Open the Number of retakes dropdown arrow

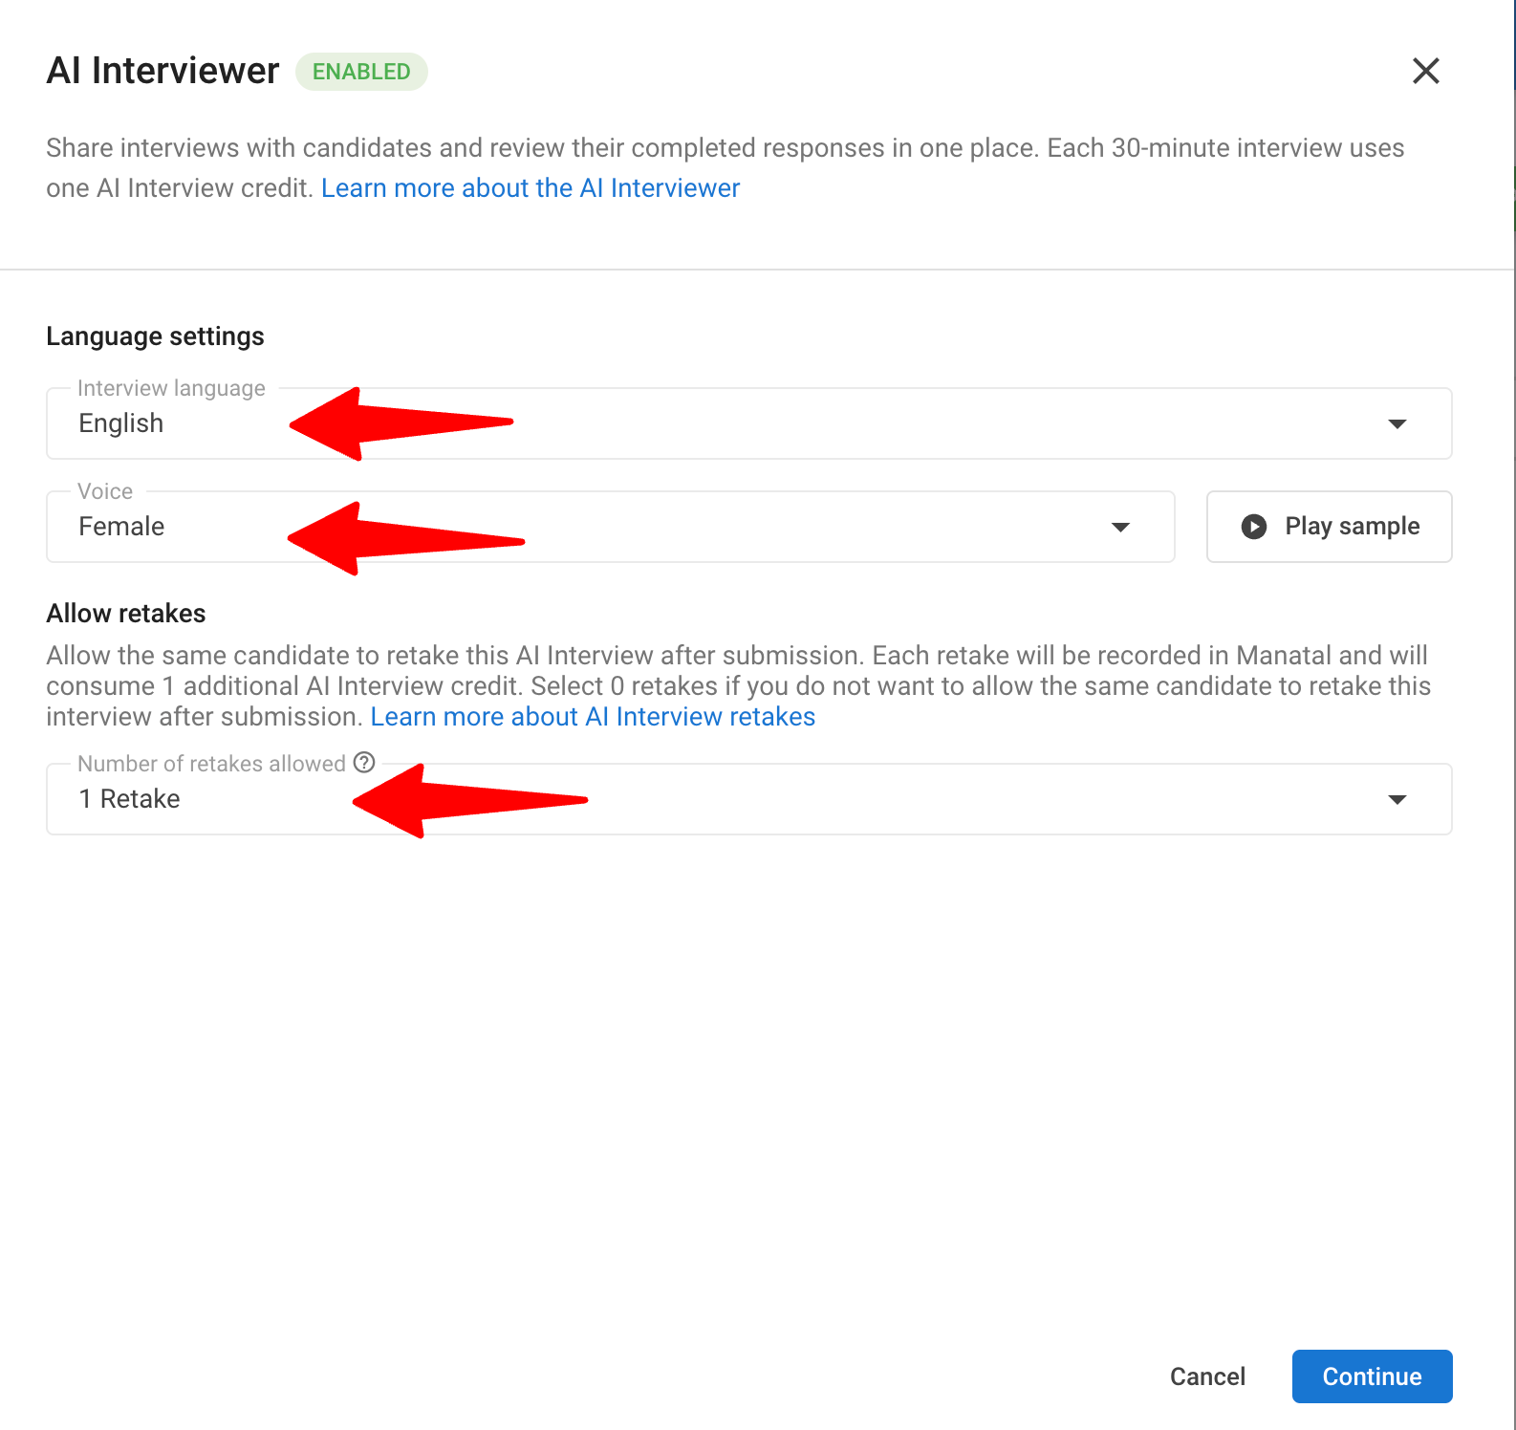click(1397, 799)
